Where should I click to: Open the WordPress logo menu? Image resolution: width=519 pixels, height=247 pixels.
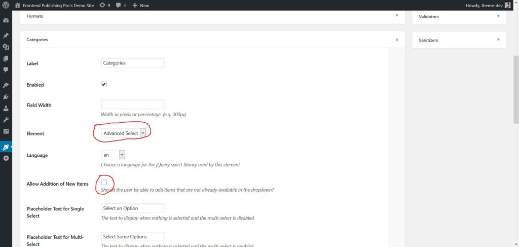[x=6, y=5]
